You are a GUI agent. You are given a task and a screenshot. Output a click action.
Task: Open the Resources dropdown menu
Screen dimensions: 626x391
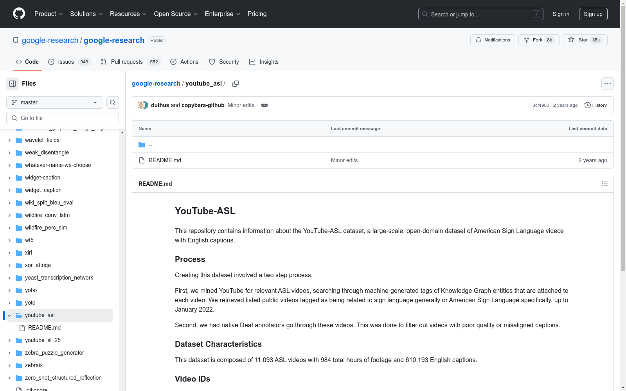coord(128,14)
